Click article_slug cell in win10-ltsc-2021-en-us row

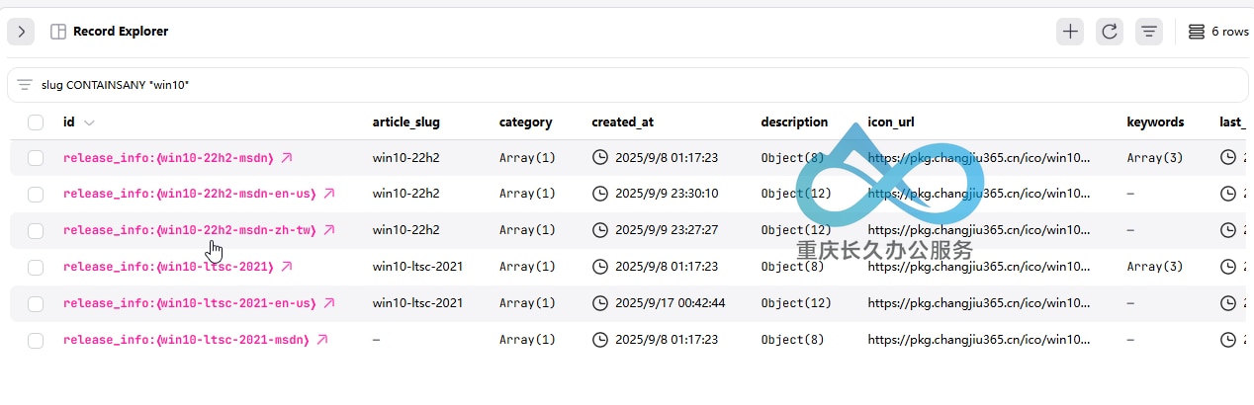tap(417, 304)
